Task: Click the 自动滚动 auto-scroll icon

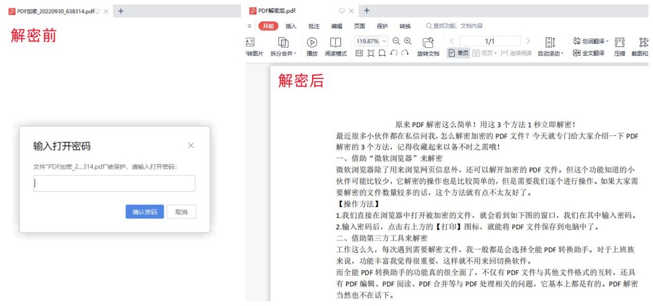Action: click(x=550, y=42)
